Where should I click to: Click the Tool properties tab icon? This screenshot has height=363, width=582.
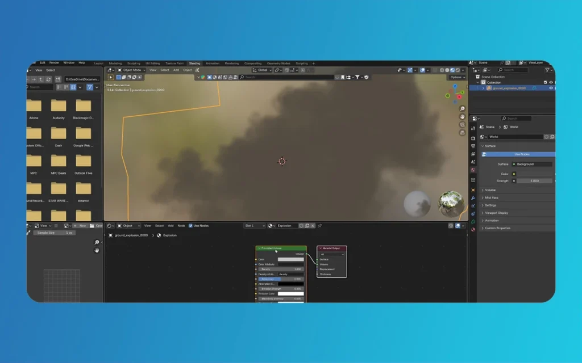473,128
